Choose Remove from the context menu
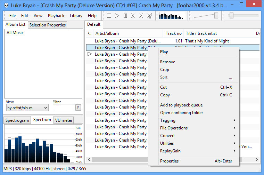 tap(194, 62)
